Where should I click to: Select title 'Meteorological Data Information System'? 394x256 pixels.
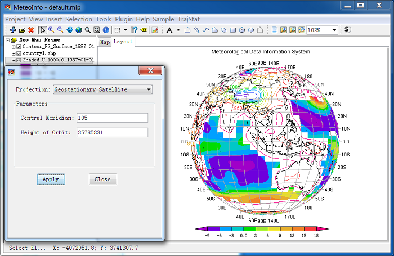pyautogui.click(x=261, y=52)
